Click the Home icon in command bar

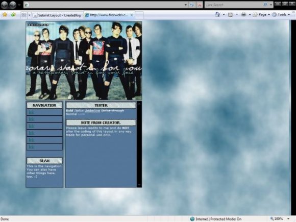point(217,14)
